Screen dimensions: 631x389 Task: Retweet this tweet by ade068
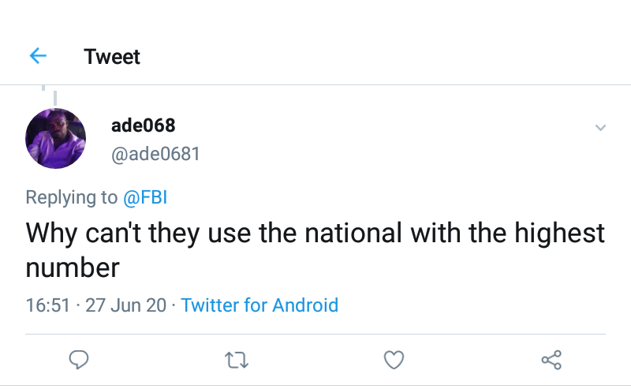235,361
